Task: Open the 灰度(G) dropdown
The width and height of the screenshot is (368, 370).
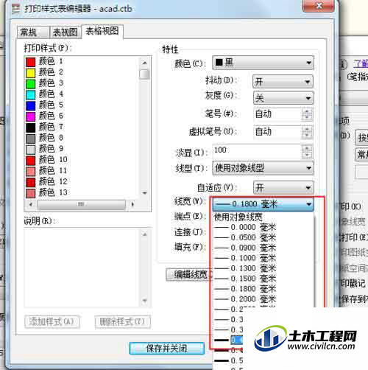Action: click(x=283, y=98)
